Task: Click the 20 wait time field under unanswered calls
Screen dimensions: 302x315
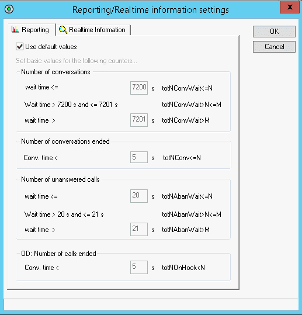Action: [139, 196]
